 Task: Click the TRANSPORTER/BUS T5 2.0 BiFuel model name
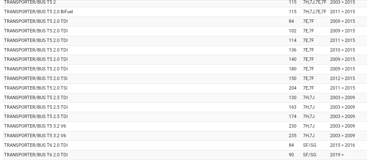[39, 12]
